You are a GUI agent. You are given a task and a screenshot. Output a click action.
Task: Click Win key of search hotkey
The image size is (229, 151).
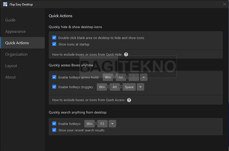point(89,124)
